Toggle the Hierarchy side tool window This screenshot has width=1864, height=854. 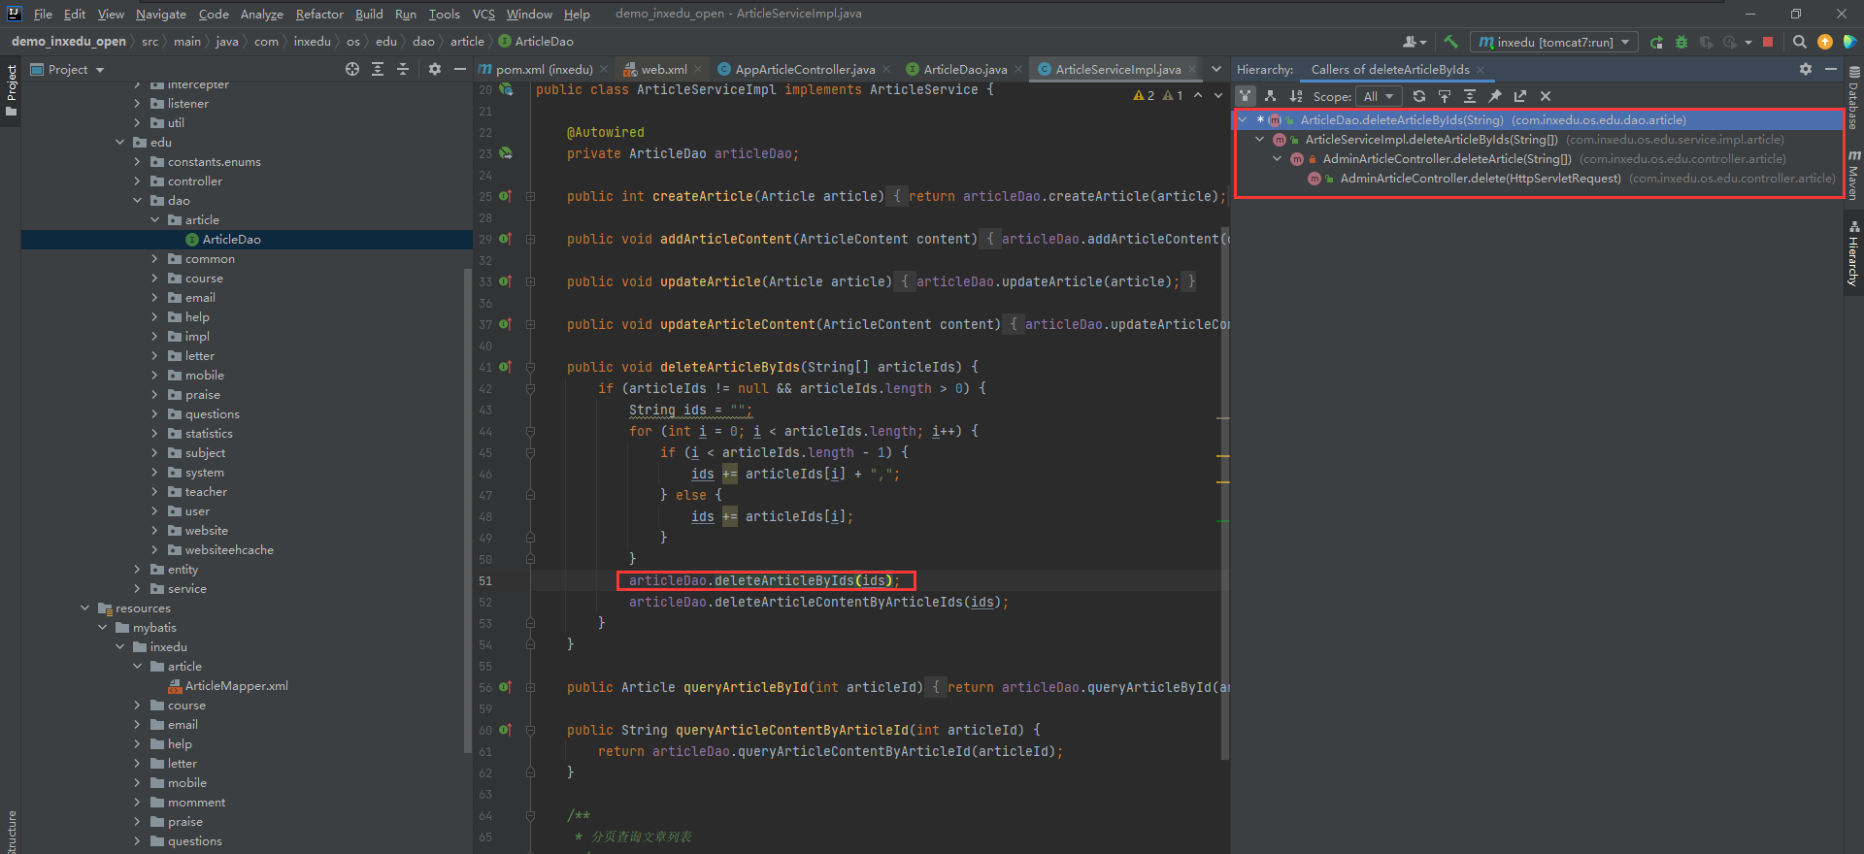[1853, 254]
